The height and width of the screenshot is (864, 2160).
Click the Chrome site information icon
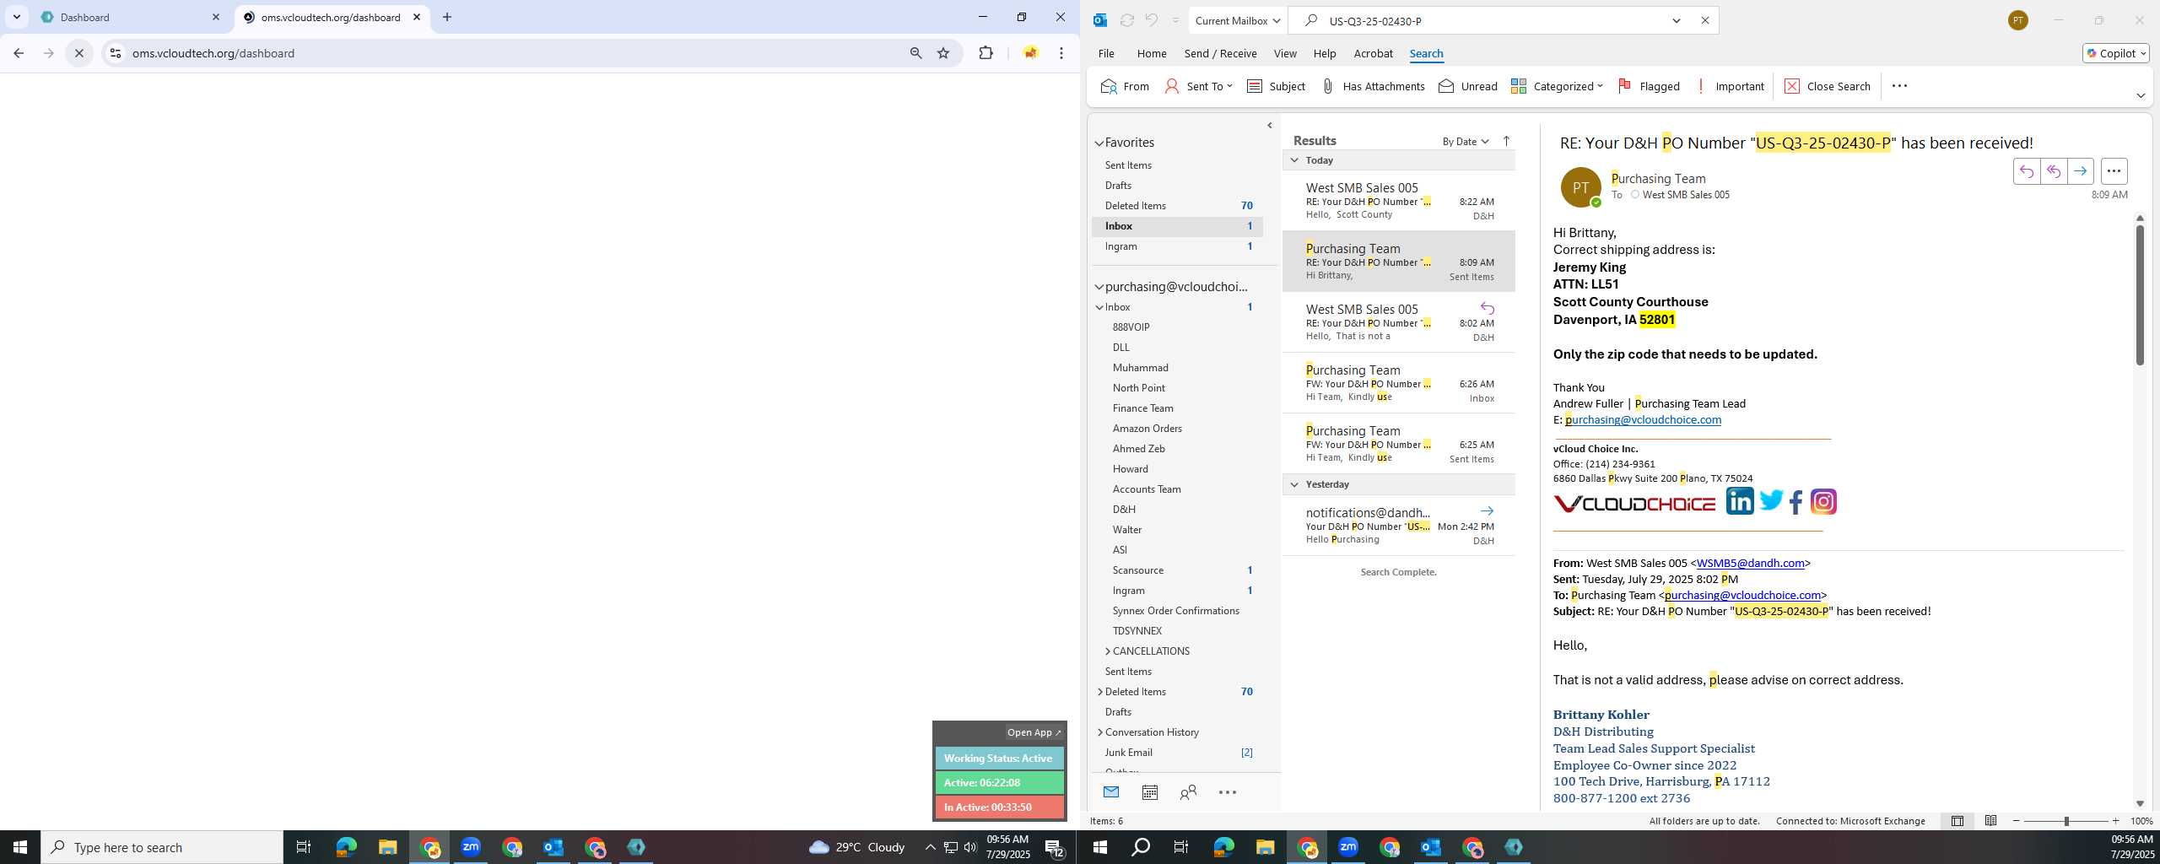[116, 53]
